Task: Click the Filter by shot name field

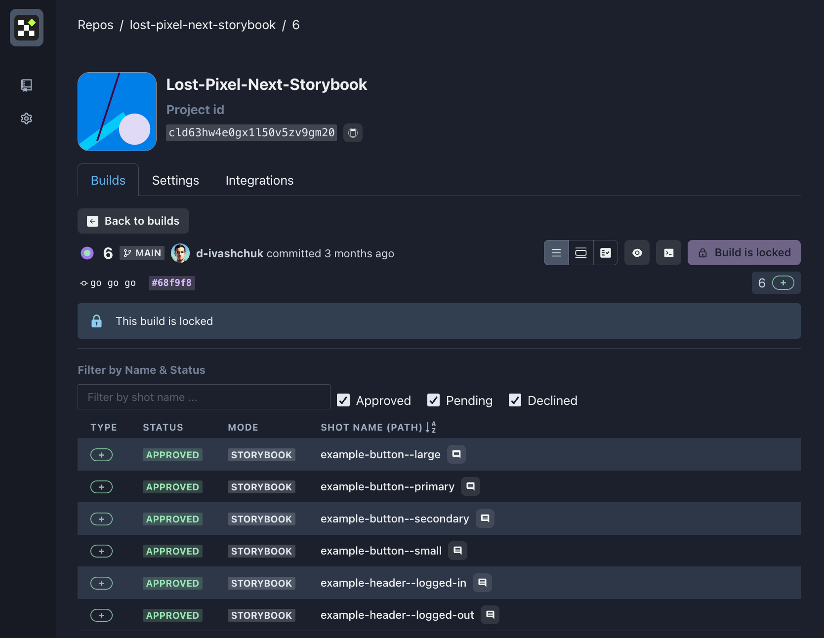Action: 204,397
